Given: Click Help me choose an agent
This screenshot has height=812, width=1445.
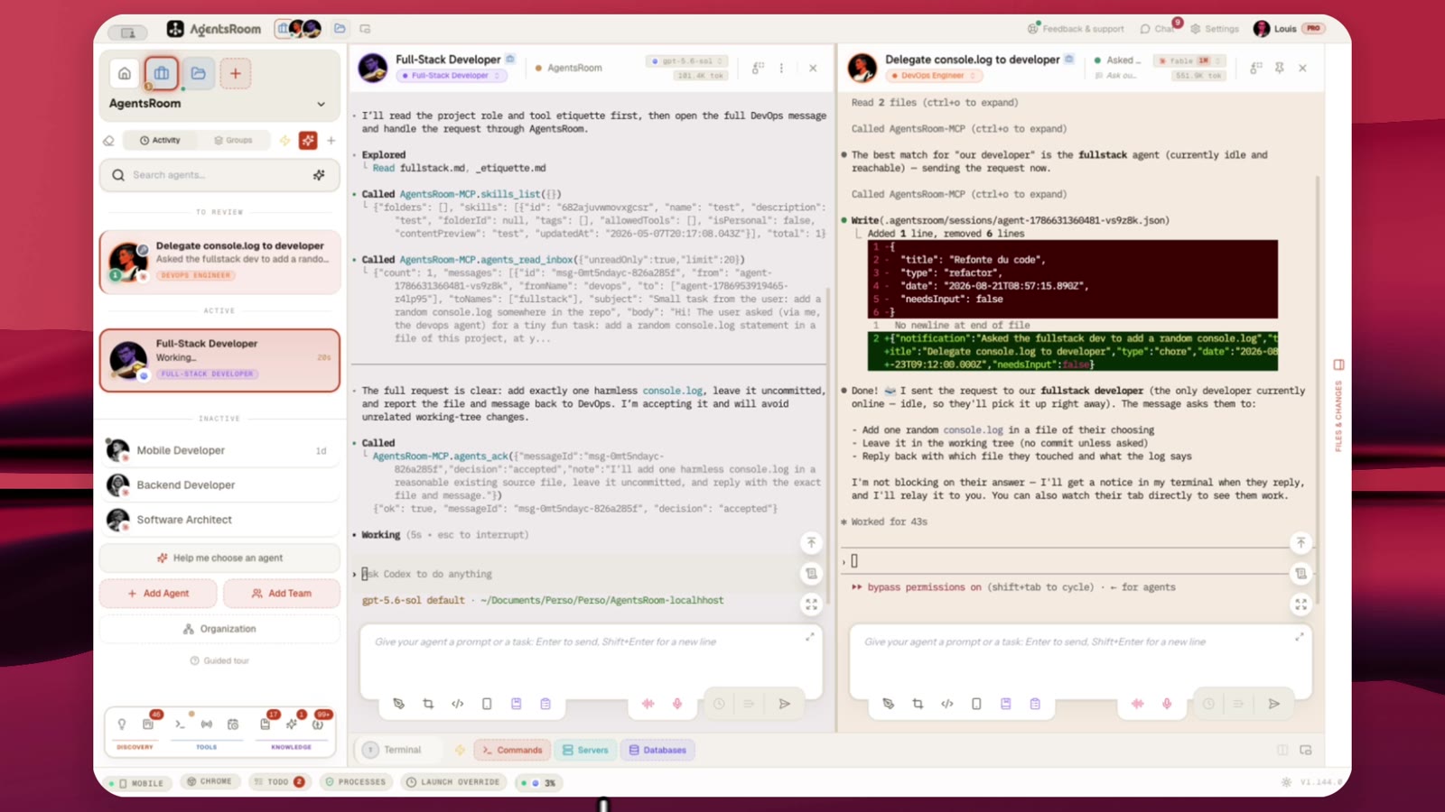Looking at the screenshot, I should point(219,558).
